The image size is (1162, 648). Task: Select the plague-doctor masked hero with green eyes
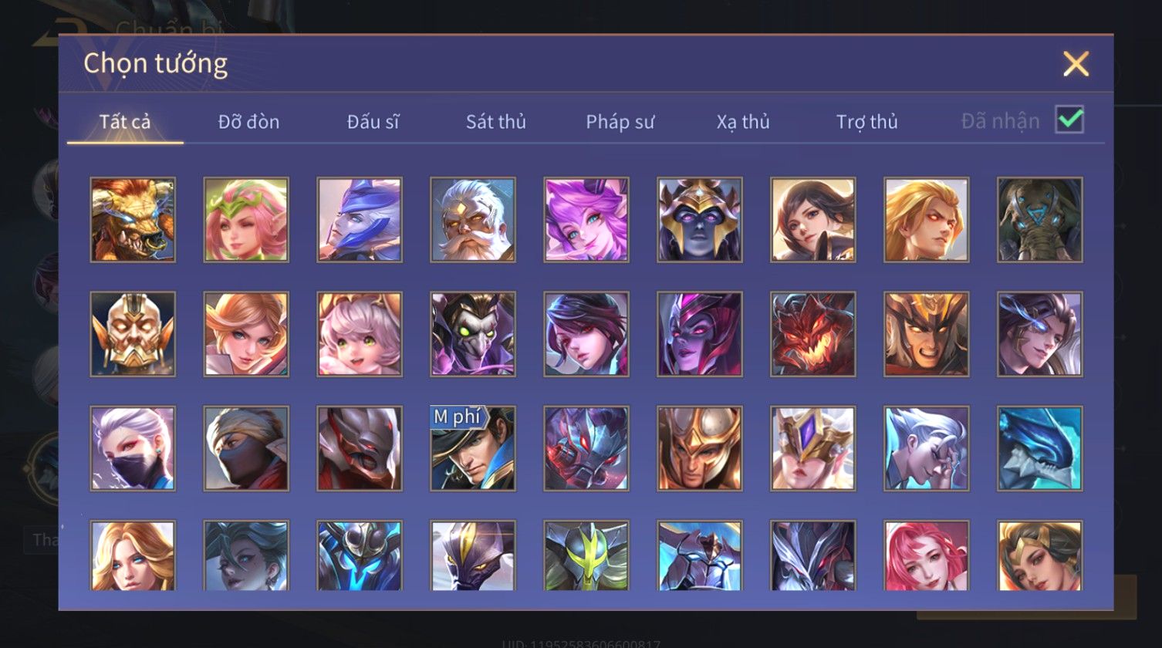473,334
